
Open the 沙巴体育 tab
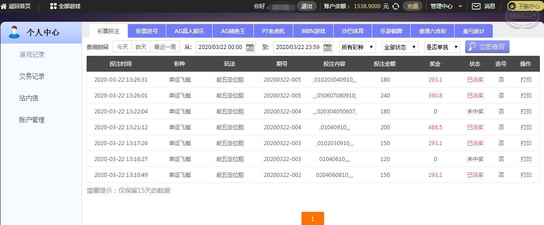click(353, 31)
